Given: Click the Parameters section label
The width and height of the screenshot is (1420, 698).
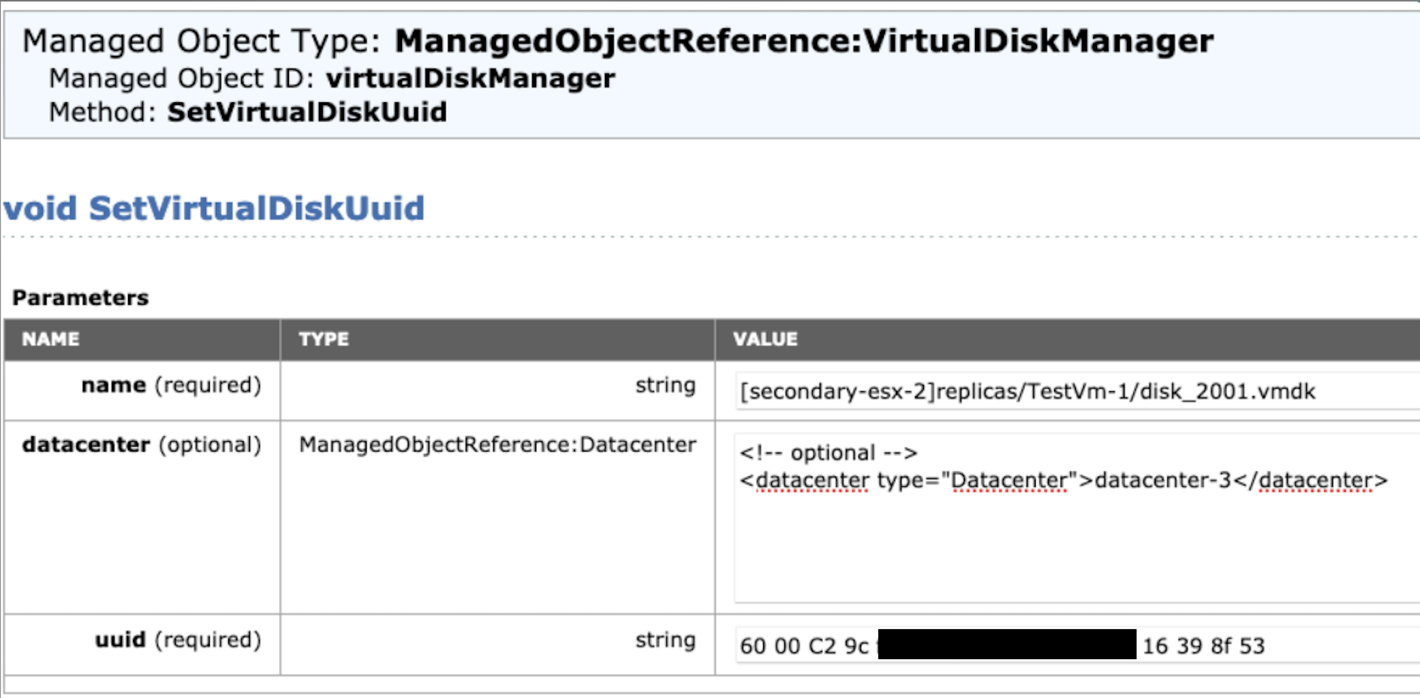Looking at the screenshot, I should tap(80, 298).
